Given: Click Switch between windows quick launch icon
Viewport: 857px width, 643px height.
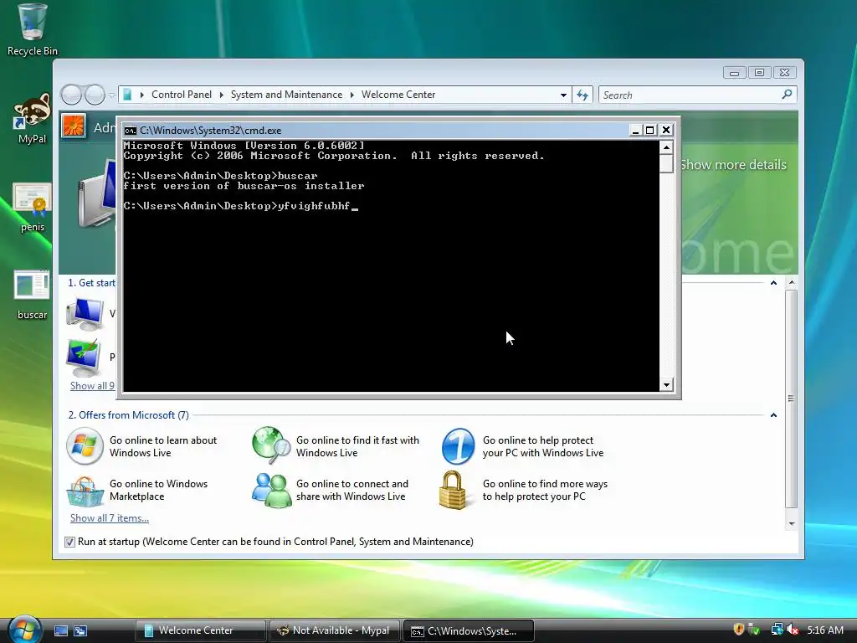Looking at the screenshot, I should coord(80,630).
